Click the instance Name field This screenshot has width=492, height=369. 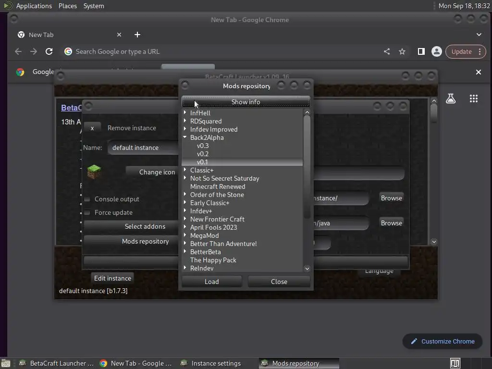tap(143, 148)
